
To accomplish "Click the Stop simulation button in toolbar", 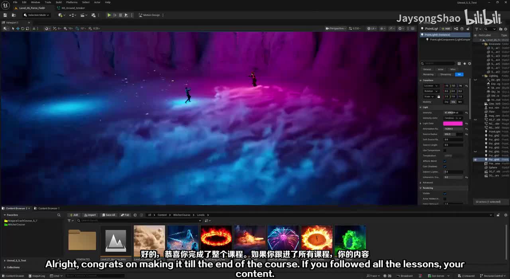I will (120, 15).
